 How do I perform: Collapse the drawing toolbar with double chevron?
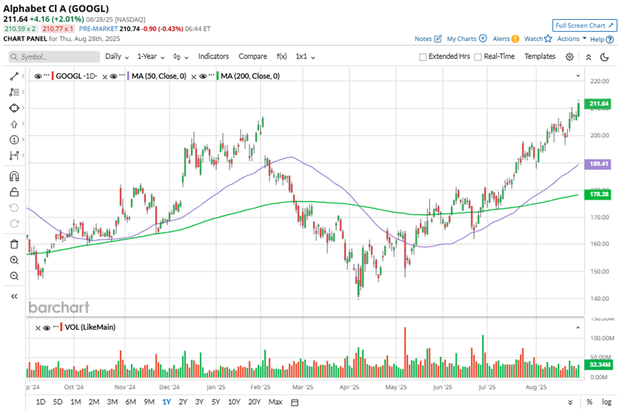click(x=14, y=296)
